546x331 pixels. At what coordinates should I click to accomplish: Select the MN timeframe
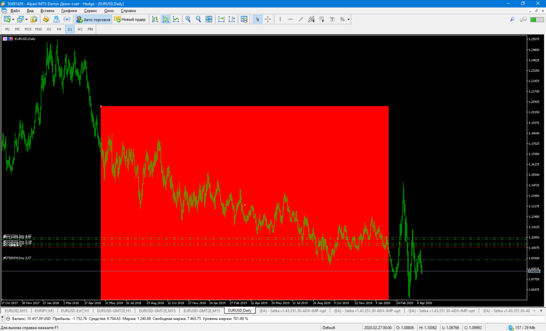click(90, 29)
